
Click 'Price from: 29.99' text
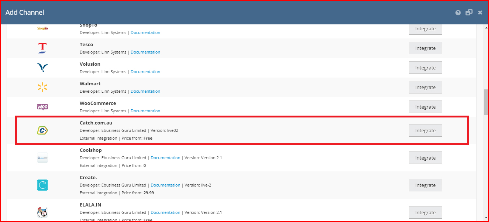click(138, 193)
